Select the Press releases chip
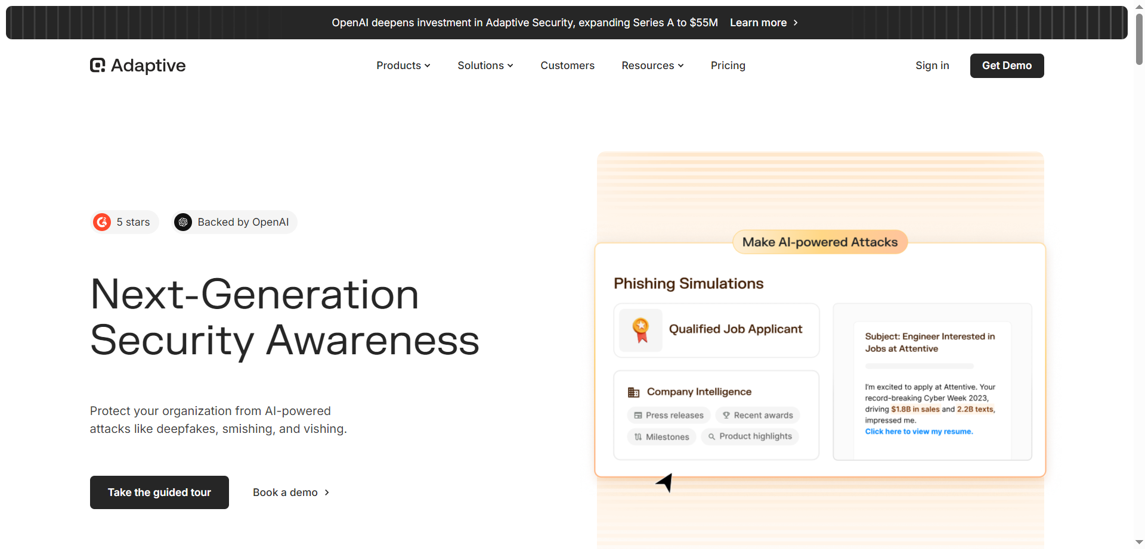 click(669, 416)
